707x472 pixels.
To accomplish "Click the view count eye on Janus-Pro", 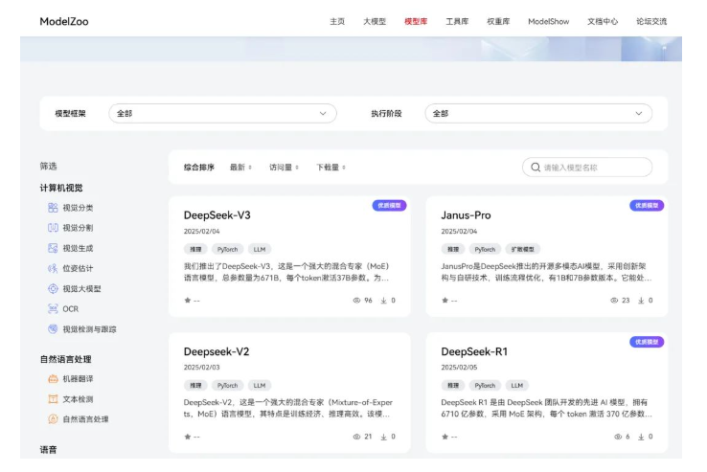I will [614, 301].
